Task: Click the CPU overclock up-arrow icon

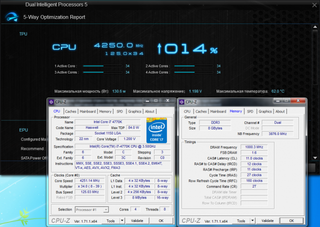Action: tap(159, 49)
